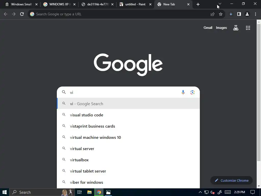
Task: Click the search highlight image in taskbar
Action: tap(68, 192)
